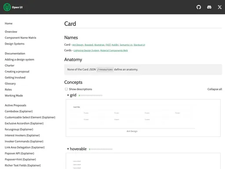Open the Ant Design link
The image size is (225, 169).
78,45
